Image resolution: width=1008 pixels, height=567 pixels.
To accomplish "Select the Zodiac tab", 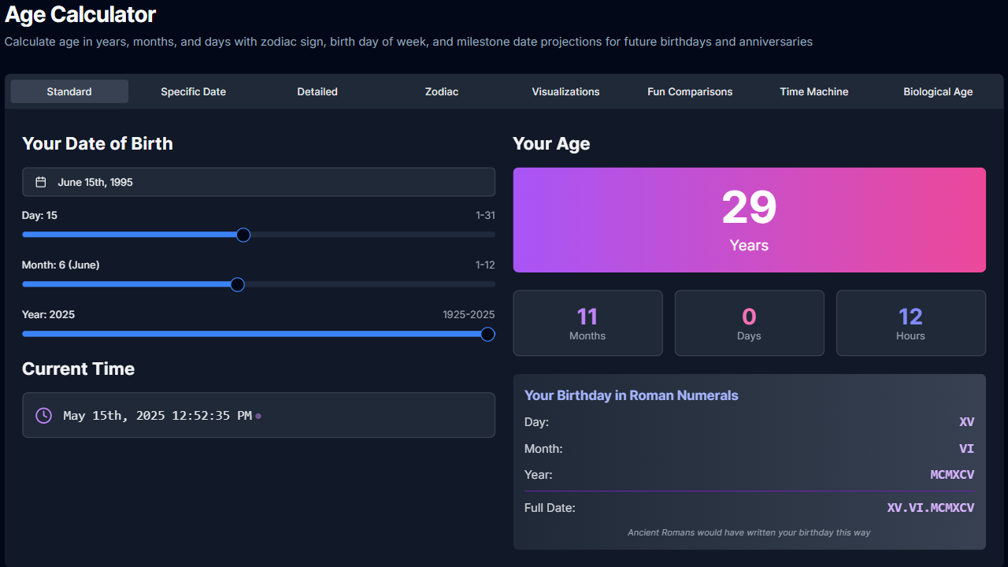I will [x=441, y=91].
